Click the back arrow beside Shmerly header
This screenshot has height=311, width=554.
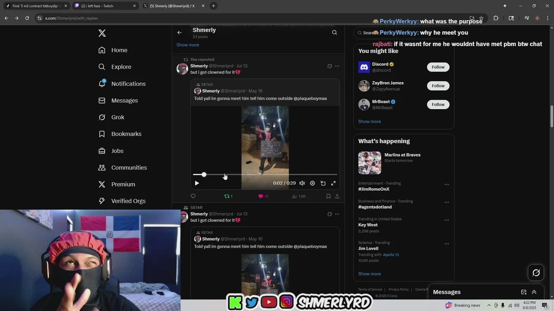180,32
